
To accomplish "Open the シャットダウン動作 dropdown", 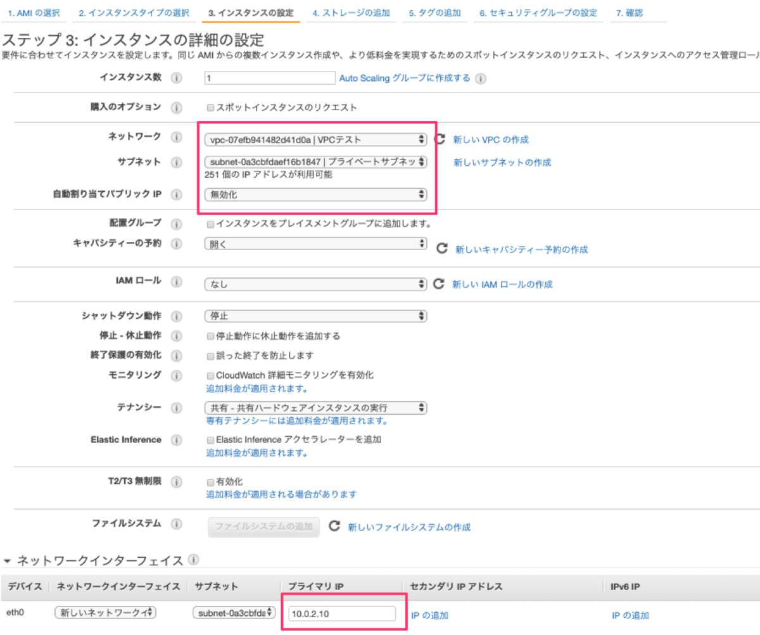I will 315,316.
